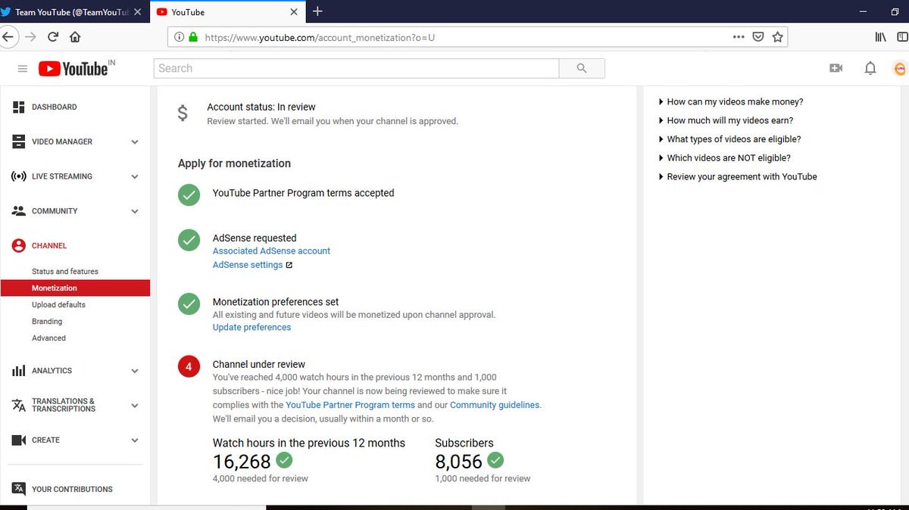Expand the Live Streaming section
This screenshot has height=510, width=909.
(x=135, y=177)
